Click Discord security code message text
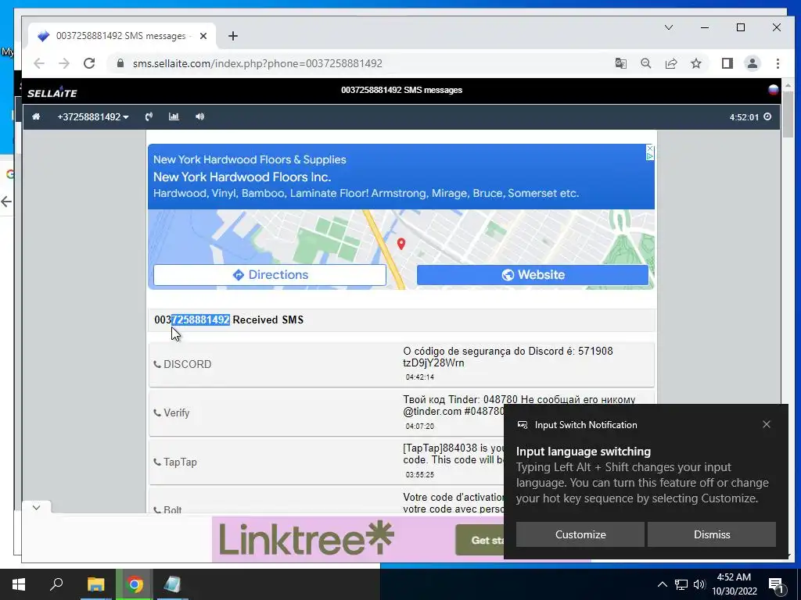This screenshot has width=801, height=600. pyautogui.click(x=508, y=356)
